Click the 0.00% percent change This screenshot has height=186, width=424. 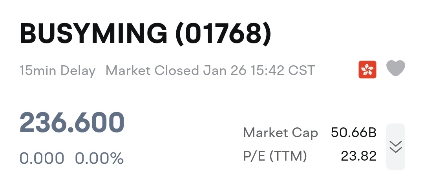click(99, 159)
